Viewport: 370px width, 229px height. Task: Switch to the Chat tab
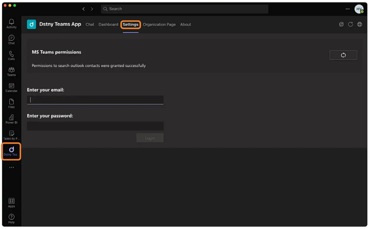[90, 24]
